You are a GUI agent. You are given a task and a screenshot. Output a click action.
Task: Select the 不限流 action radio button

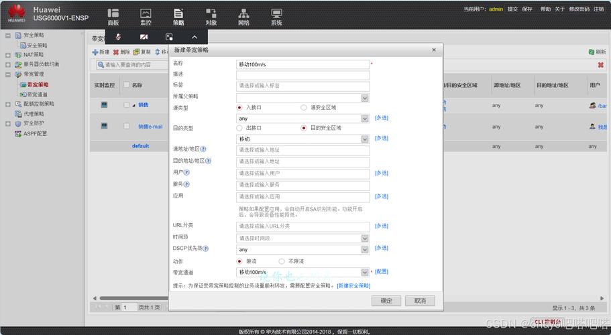click(281, 261)
